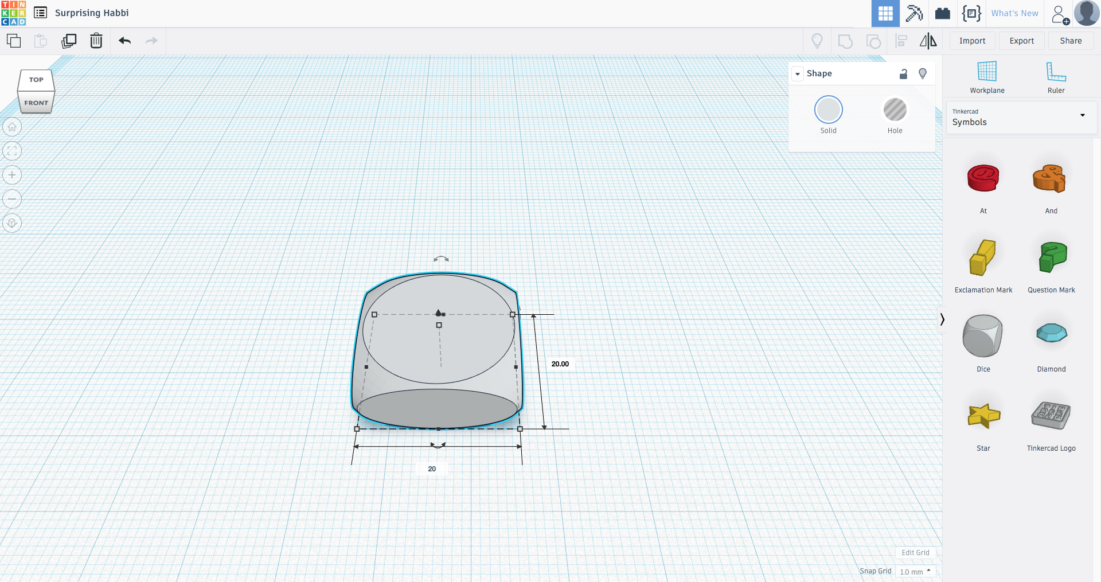Open the Tinkercad logo home link
This screenshot has height=582, width=1101.
pos(13,13)
